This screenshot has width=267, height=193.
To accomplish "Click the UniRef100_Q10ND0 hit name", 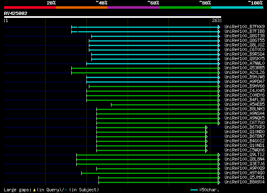I will 244,132.
